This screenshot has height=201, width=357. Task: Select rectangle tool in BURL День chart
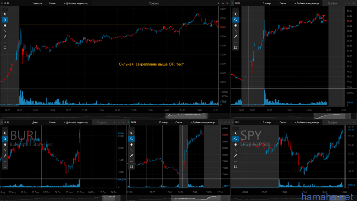pos(5,167)
